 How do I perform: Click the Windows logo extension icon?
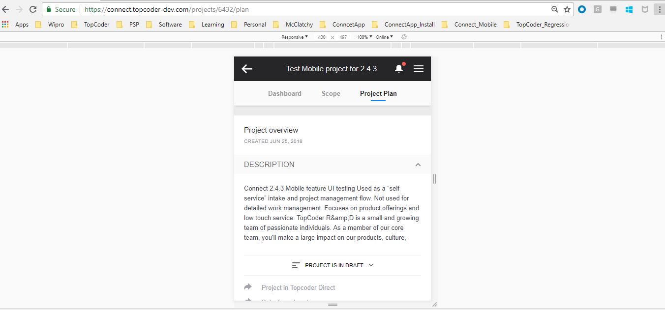pos(629,9)
